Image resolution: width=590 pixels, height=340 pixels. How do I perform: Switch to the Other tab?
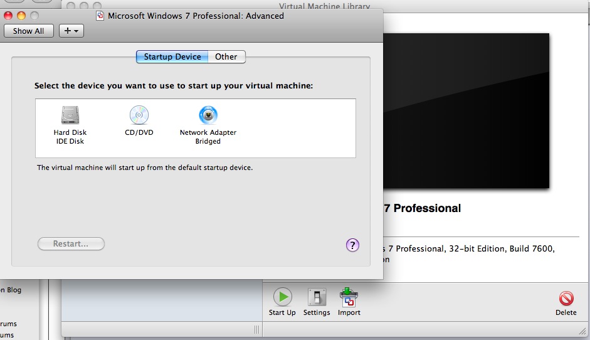[x=226, y=57]
